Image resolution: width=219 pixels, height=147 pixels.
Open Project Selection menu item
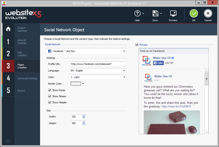click(x=22, y=29)
